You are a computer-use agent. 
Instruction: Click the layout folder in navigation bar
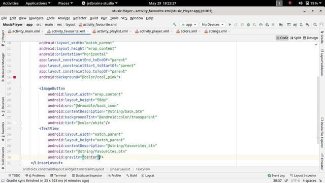71,24
